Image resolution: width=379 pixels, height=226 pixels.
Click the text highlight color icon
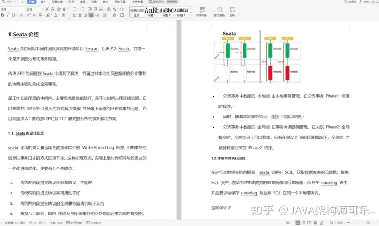click(x=48, y=15)
